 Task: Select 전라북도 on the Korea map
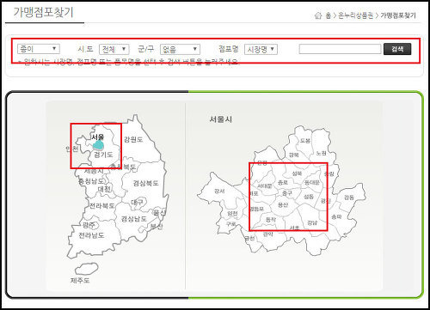102,205
